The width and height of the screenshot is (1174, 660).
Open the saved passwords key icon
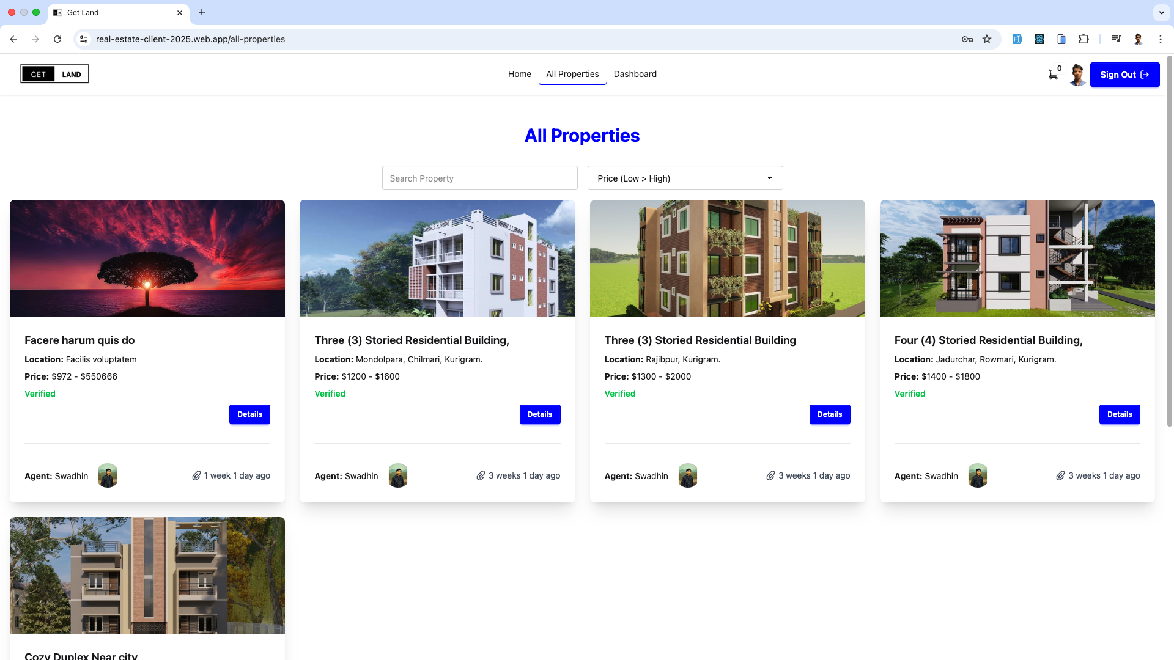tap(967, 39)
